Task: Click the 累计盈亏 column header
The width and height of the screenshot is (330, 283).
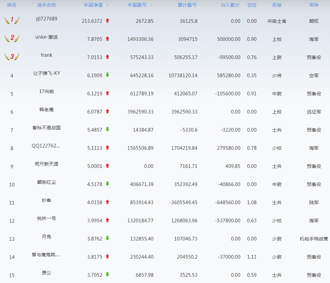Action: pyautogui.click(x=187, y=5)
